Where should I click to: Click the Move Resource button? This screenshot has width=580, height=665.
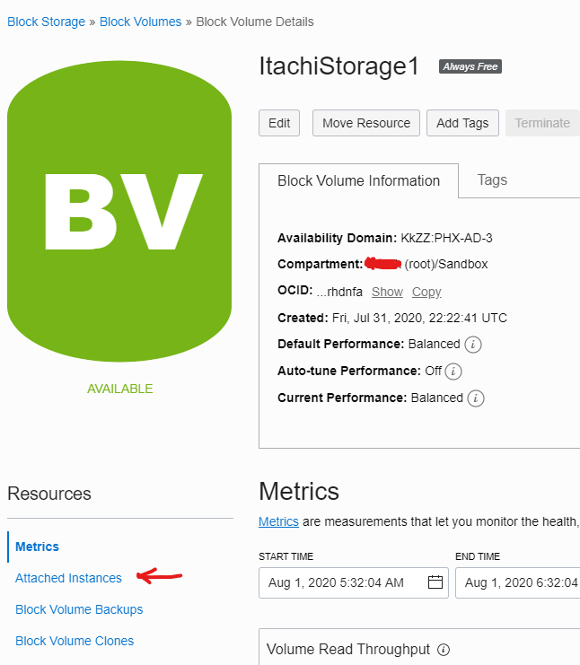point(366,123)
